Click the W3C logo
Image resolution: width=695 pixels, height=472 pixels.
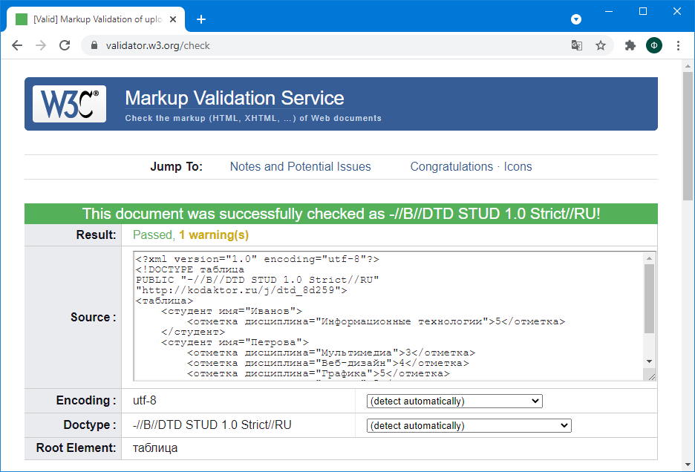click(70, 104)
